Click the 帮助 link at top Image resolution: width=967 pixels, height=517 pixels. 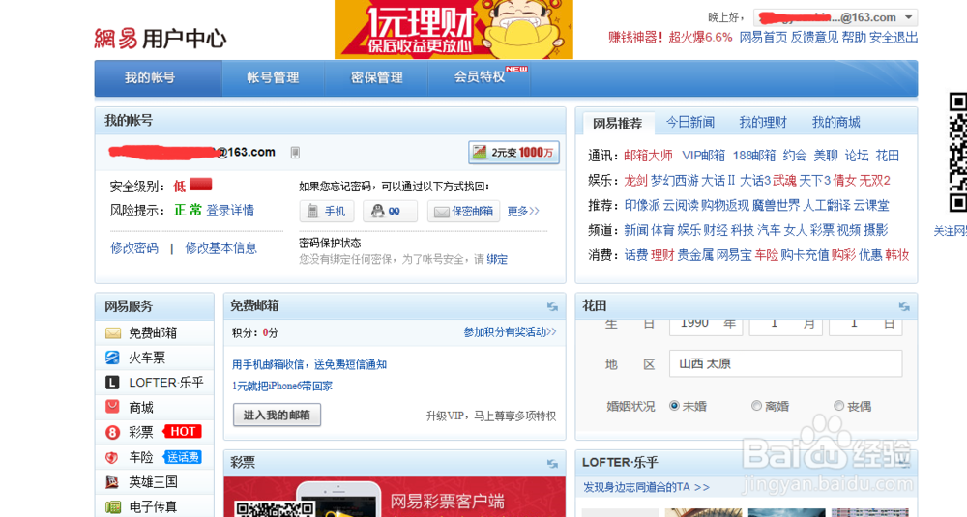(x=854, y=37)
